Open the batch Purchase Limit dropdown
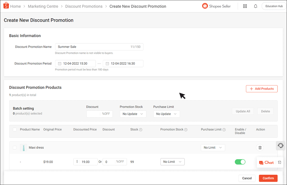This screenshot has height=185, width=287. tap(166, 114)
